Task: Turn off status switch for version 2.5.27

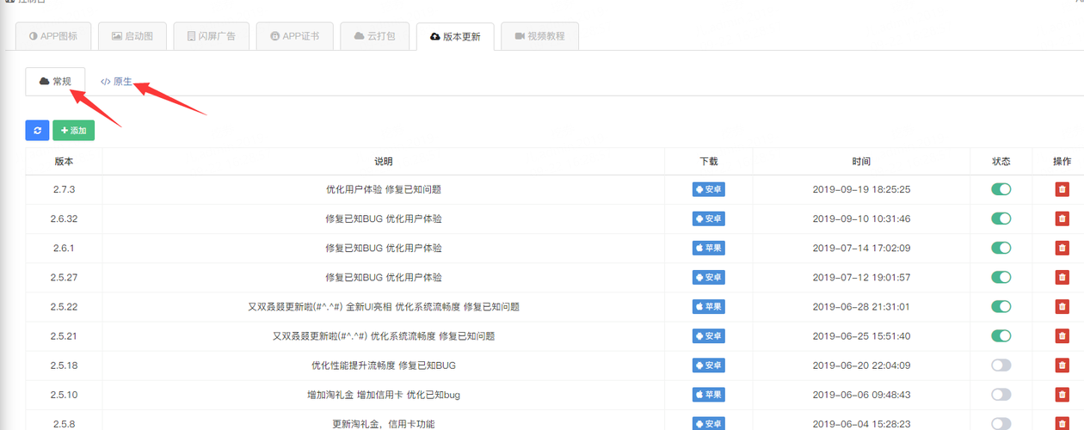Action: tap(1001, 277)
